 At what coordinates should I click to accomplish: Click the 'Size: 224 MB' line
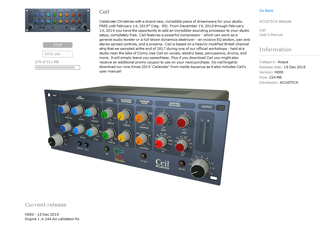(270, 77)
